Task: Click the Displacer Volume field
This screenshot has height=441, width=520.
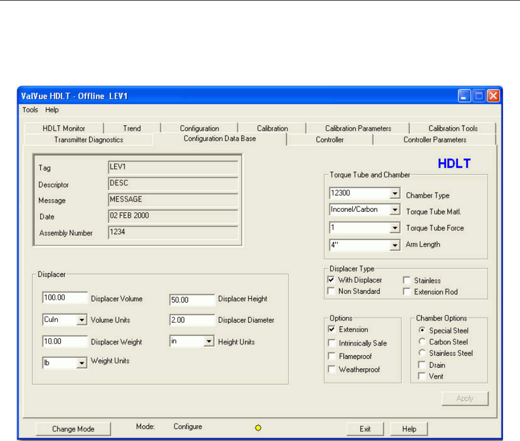Action: click(65, 298)
